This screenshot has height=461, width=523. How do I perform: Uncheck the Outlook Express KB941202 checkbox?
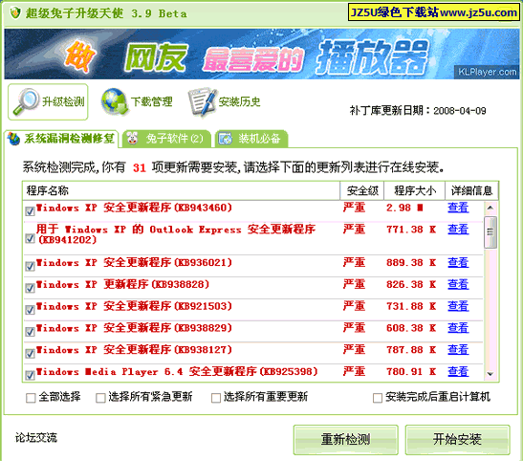30,238
